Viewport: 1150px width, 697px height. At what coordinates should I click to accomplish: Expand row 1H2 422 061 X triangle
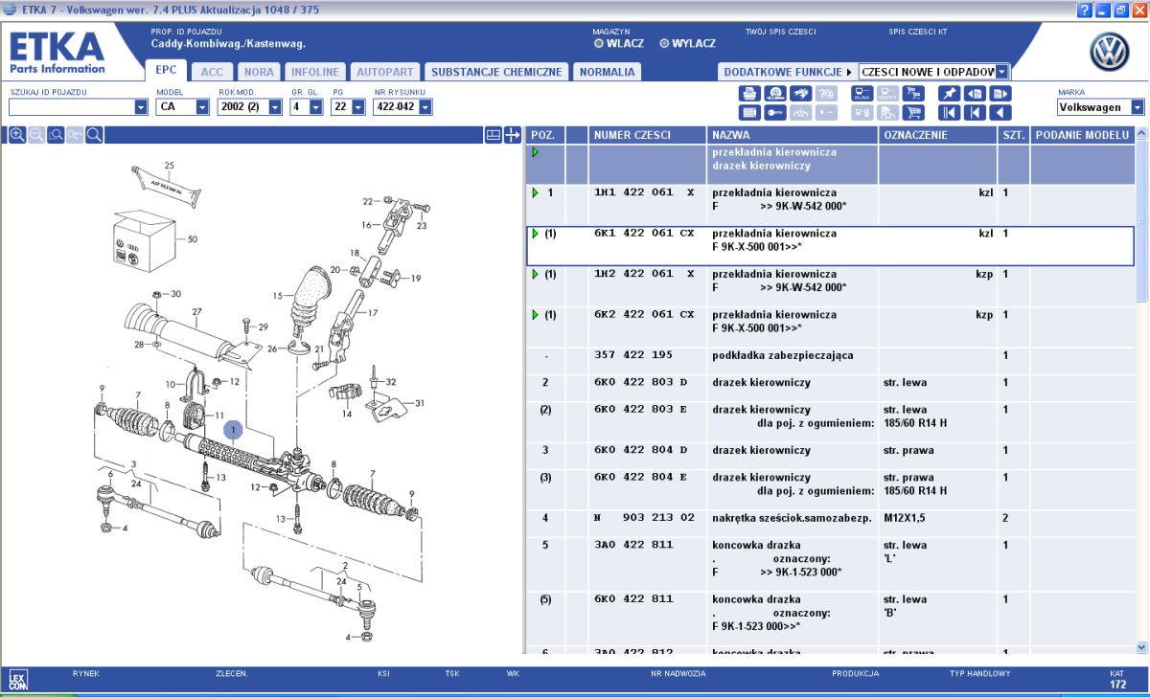pos(536,274)
